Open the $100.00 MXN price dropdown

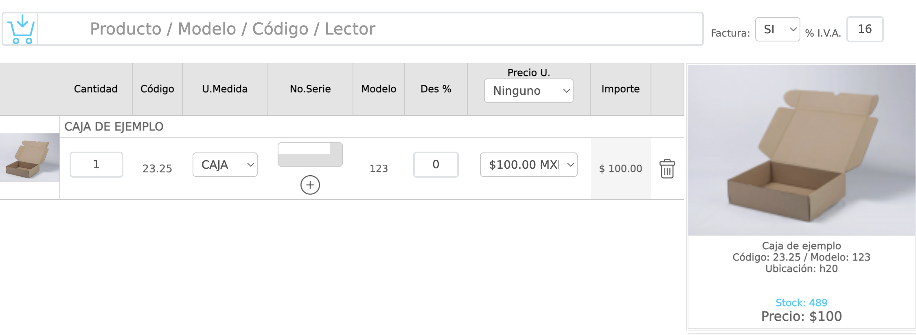(x=528, y=165)
